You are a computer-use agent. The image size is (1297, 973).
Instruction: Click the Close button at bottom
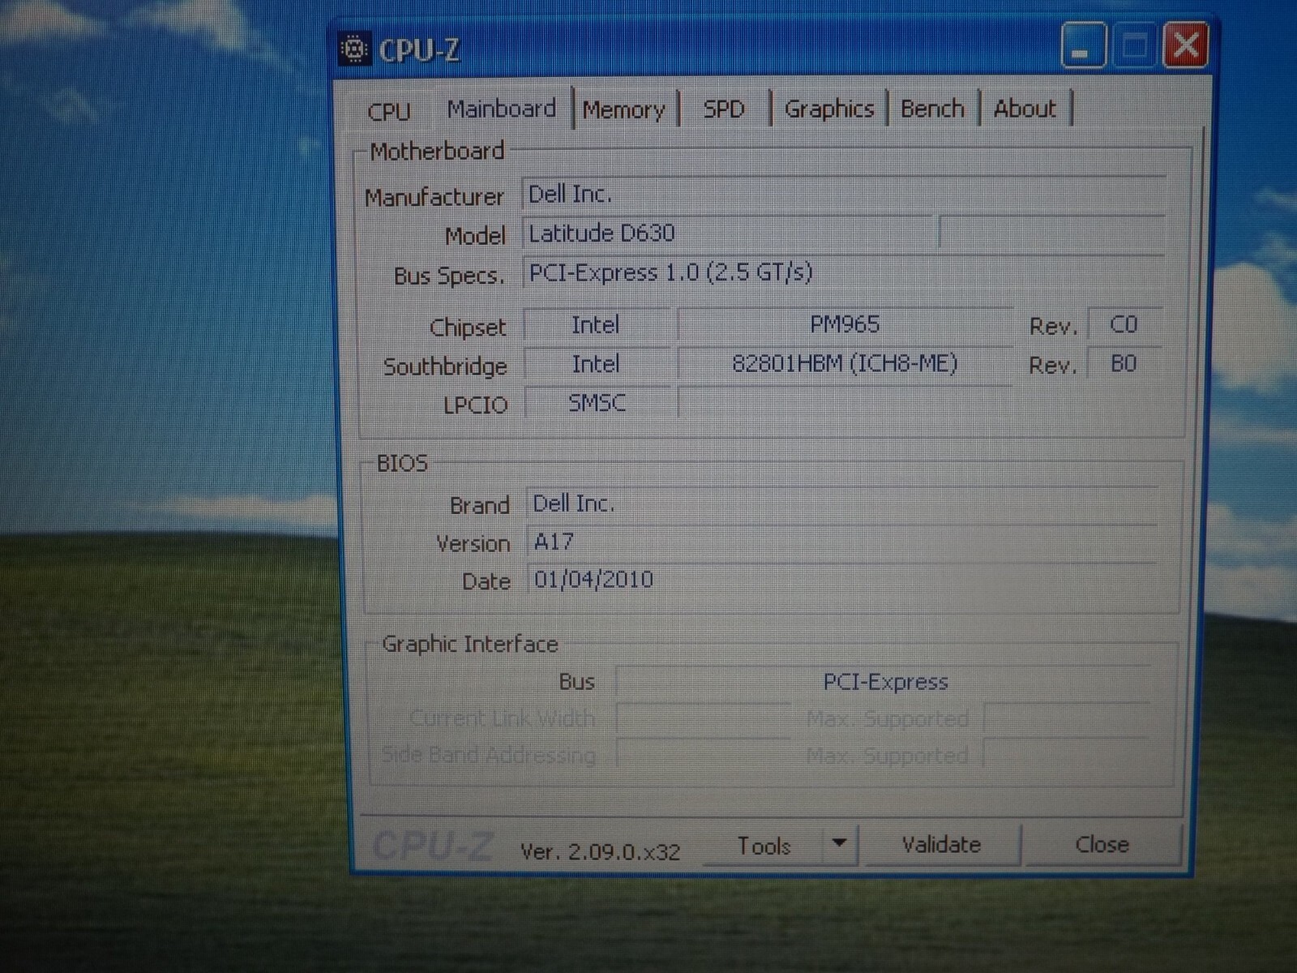pyautogui.click(x=1102, y=845)
